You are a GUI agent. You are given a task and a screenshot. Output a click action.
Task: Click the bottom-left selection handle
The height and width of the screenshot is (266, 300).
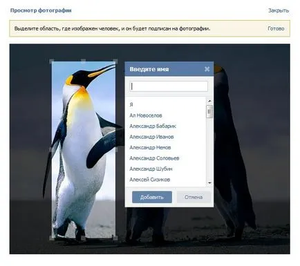52,238
